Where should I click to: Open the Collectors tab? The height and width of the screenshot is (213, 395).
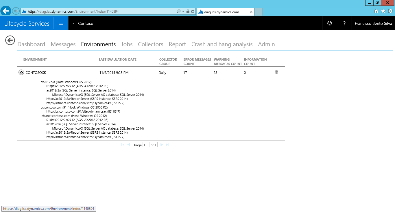151,44
